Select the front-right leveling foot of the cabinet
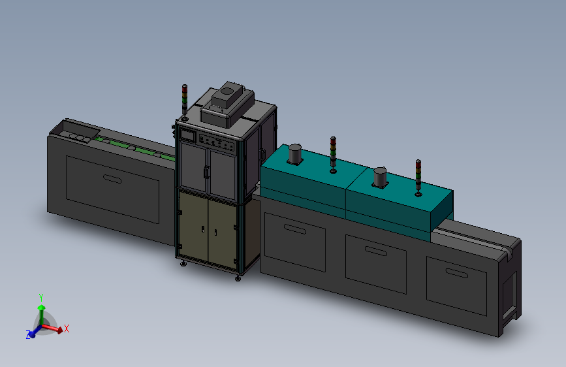Screen dimensions: 566x367 click(x=238, y=278)
